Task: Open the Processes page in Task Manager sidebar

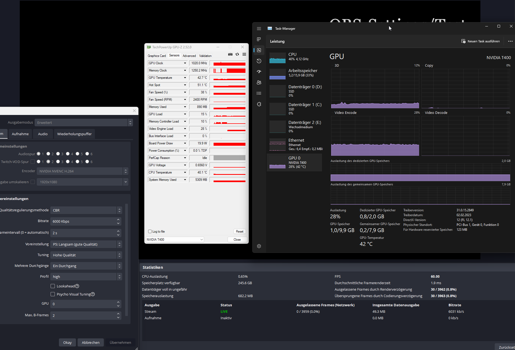Action: coord(259,39)
